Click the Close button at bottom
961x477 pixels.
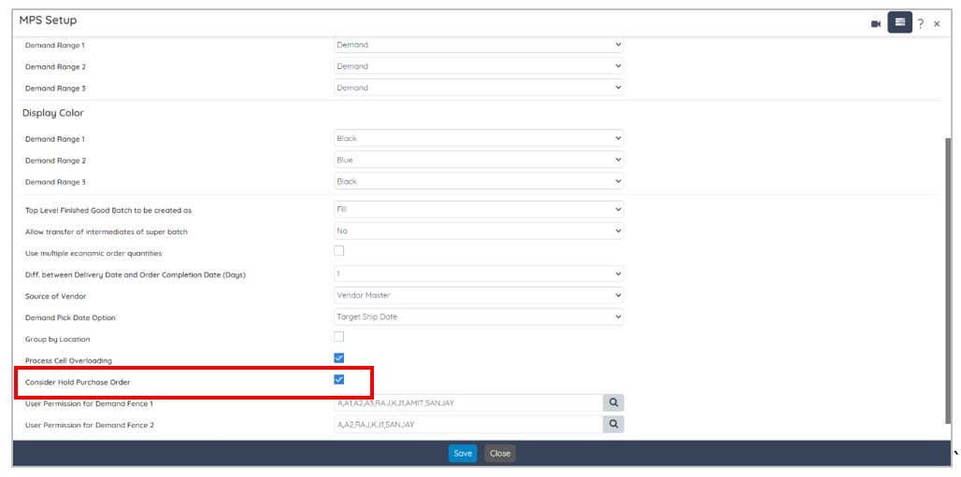500,454
